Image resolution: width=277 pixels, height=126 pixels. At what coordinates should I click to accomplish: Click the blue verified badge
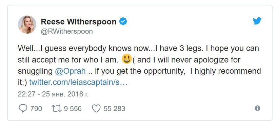123,22
